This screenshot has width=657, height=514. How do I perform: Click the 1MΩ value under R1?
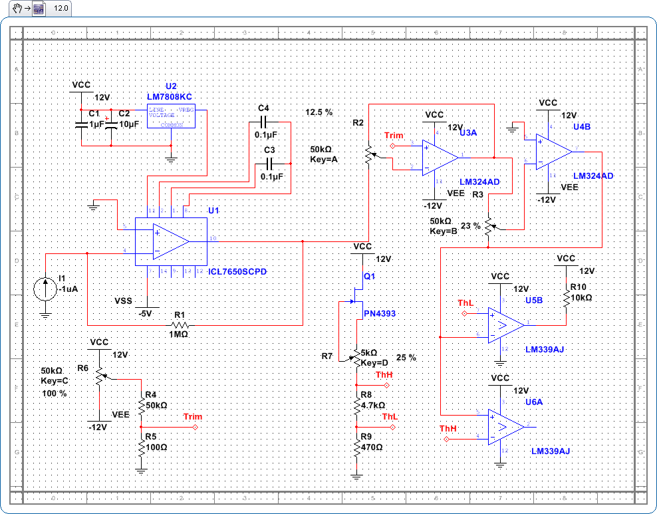178,334
